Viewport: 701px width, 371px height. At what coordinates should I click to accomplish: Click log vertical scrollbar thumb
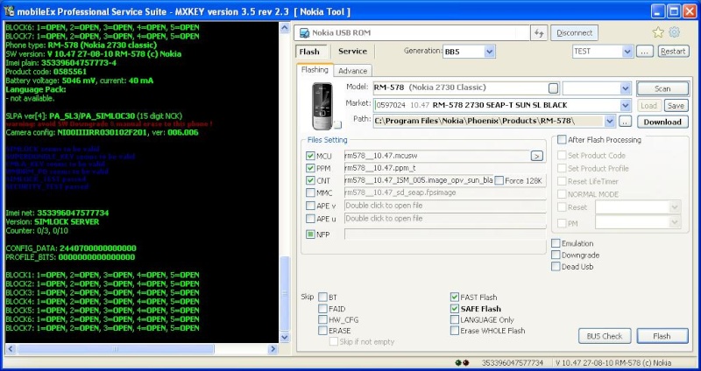pyautogui.click(x=285, y=293)
